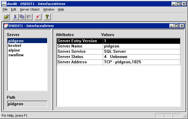Click the Path field containing pidgeon
The height and width of the screenshot is (119, 188).
coord(27,104)
